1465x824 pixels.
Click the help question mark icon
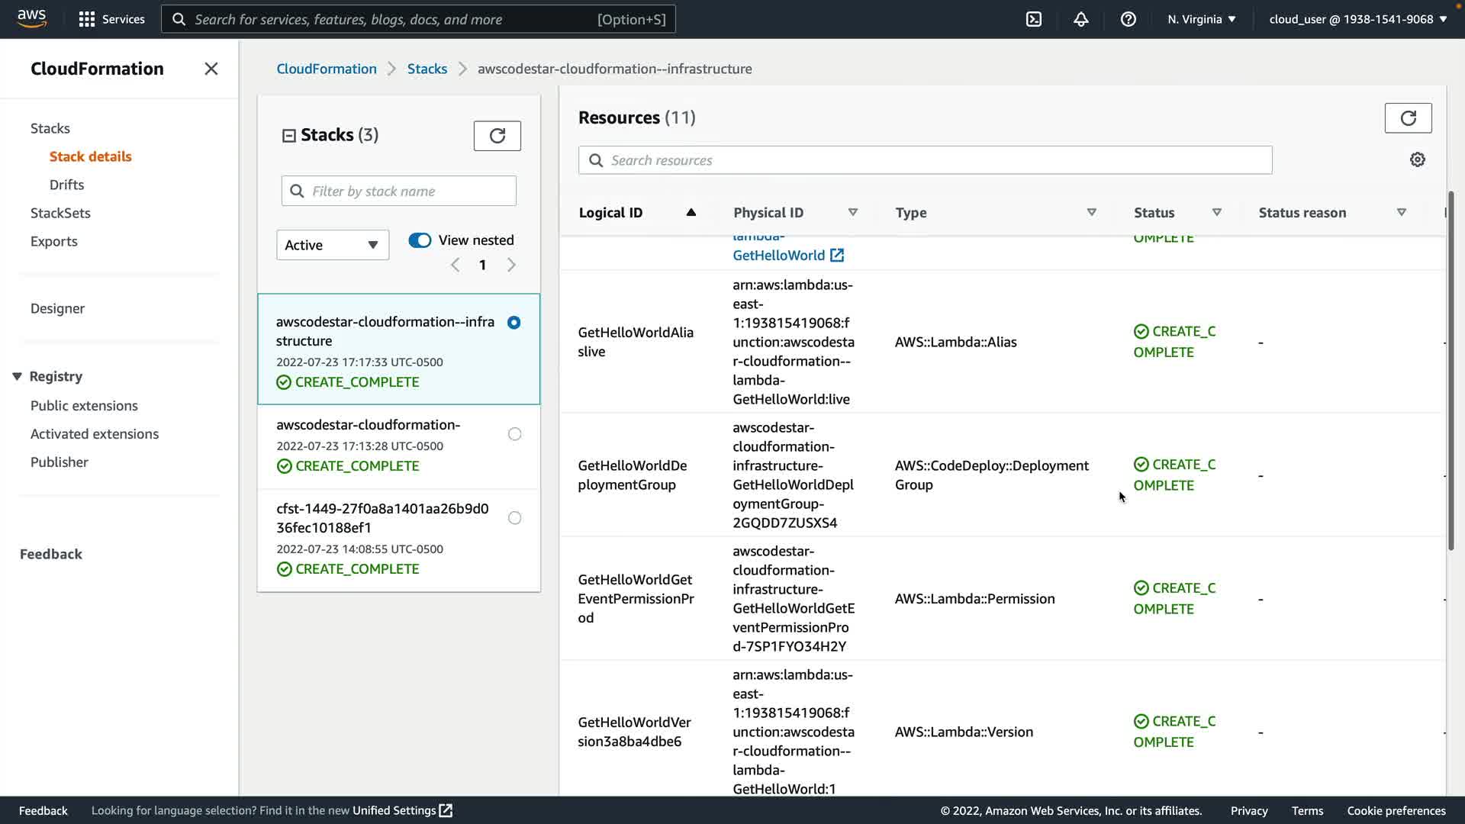(1128, 19)
